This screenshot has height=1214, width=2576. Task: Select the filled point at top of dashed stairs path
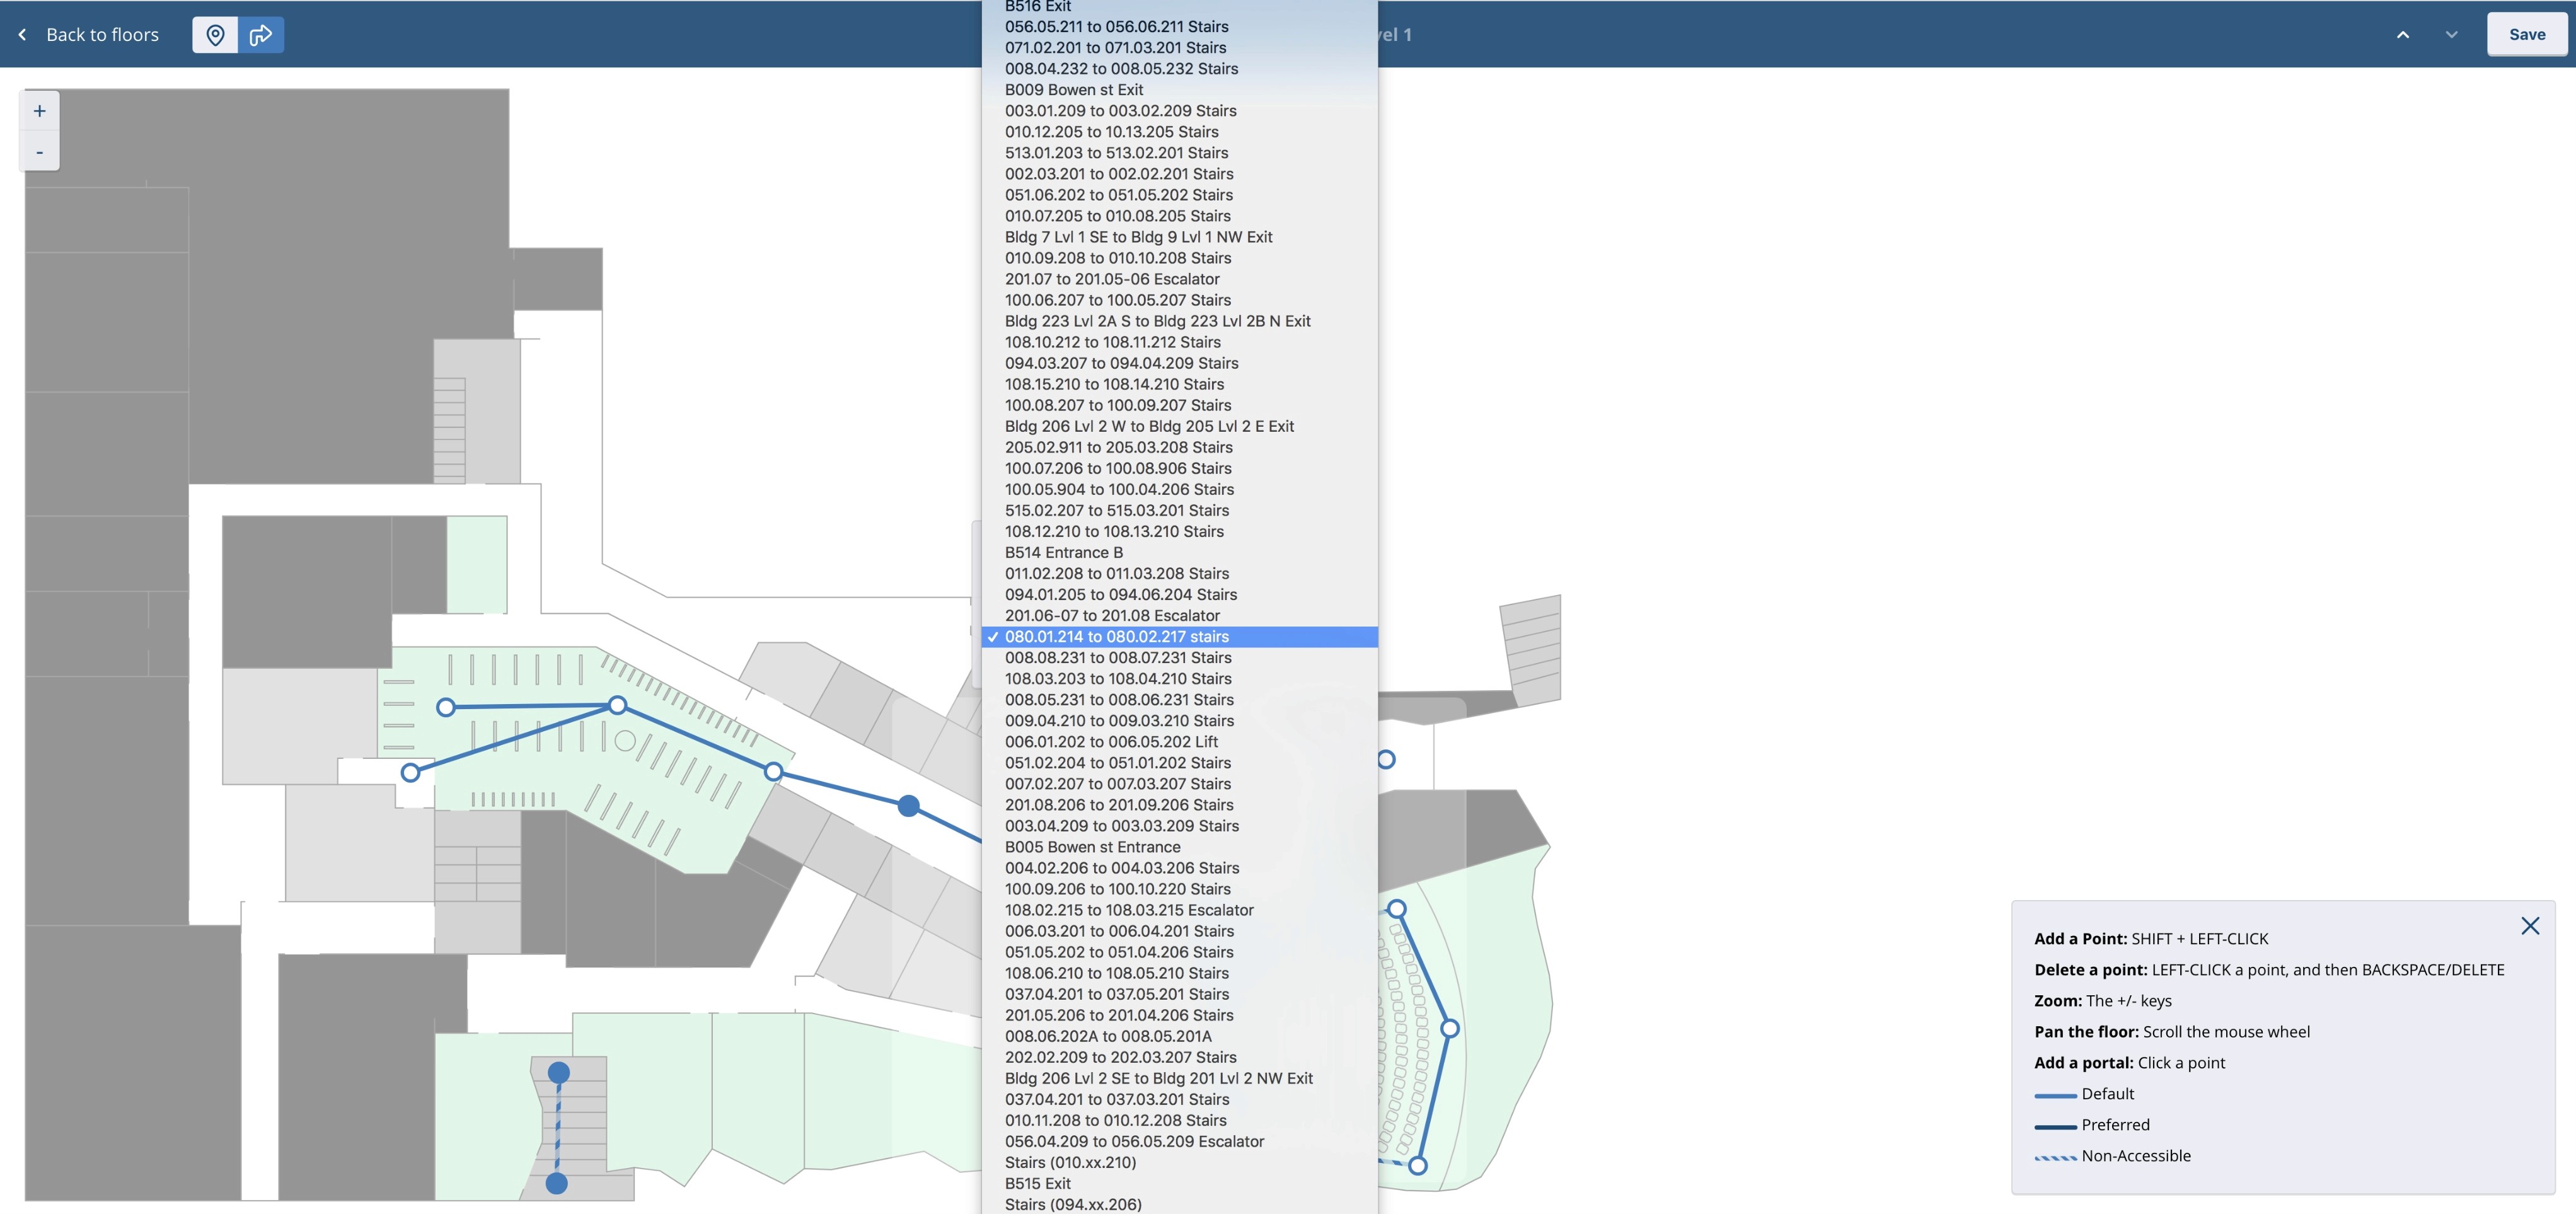559,1073
